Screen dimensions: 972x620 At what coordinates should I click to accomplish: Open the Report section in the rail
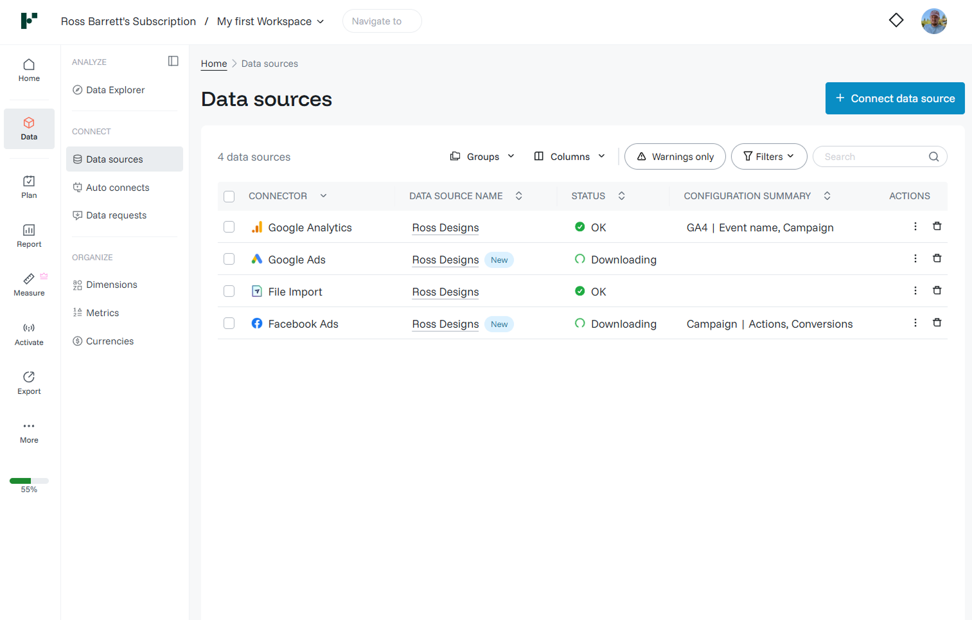[x=29, y=236]
